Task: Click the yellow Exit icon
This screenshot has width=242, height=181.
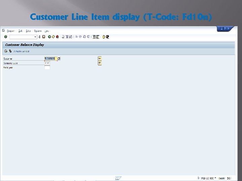Action: coord(53,37)
